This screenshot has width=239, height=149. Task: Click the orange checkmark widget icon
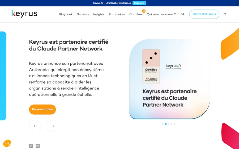click(7, 143)
